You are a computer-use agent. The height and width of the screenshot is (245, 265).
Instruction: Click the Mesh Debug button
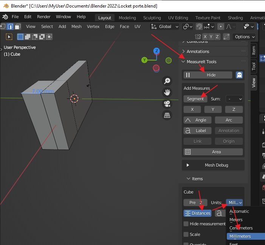click(x=213, y=165)
